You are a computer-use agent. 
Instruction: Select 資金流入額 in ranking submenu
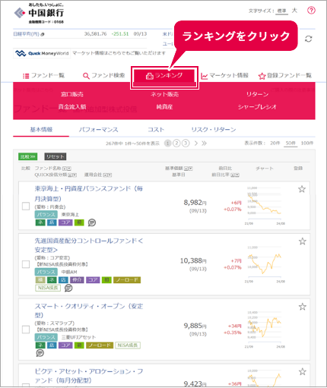72,107
